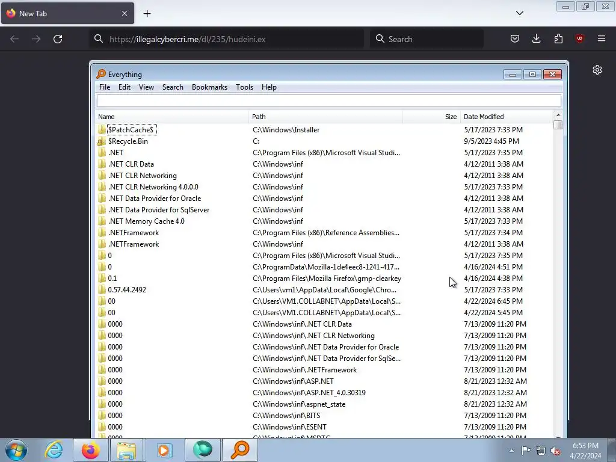Image resolution: width=616 pixels, height=462 pixels.
Task: Open the Pocket save icon in Firefox toolbar
Action: [x=515, y=38]
